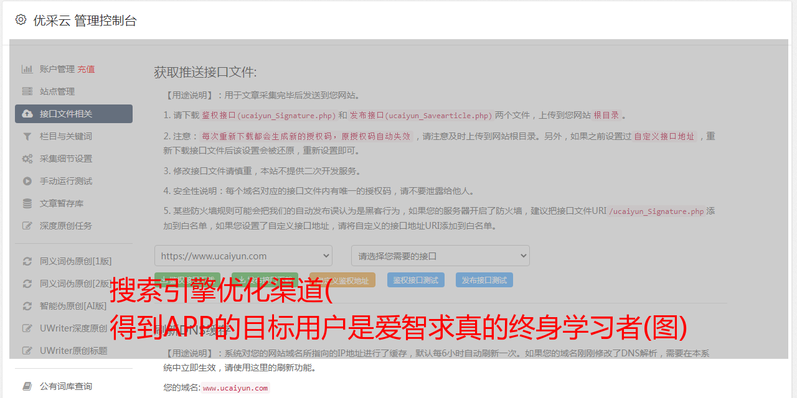The image size is (797, 398).
Task: Click the 鉴权接口测试 button
Action: tap(416, 280)
